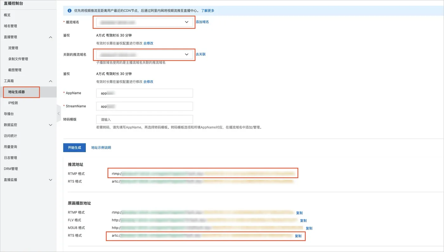Go to 导播台
Screen dimensions: 444x252
coord(9,114)
